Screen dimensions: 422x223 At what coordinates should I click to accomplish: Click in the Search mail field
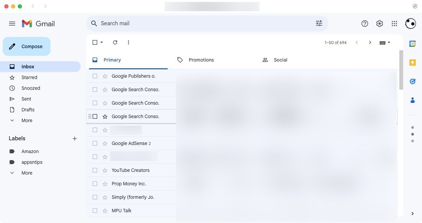click(x=202, y=23)
